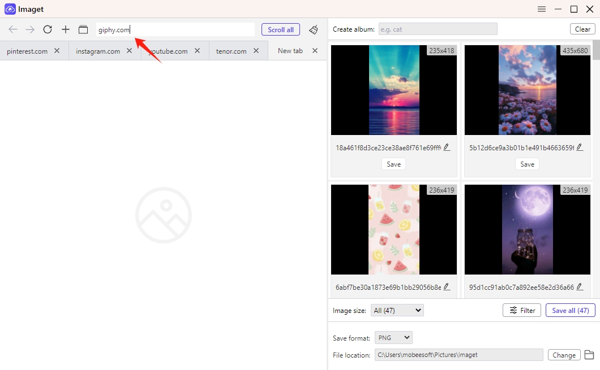Rename image 6abf7be30a18 with pencil icon
Viewport: 600px width, 370px height.
tap(447, 287)
